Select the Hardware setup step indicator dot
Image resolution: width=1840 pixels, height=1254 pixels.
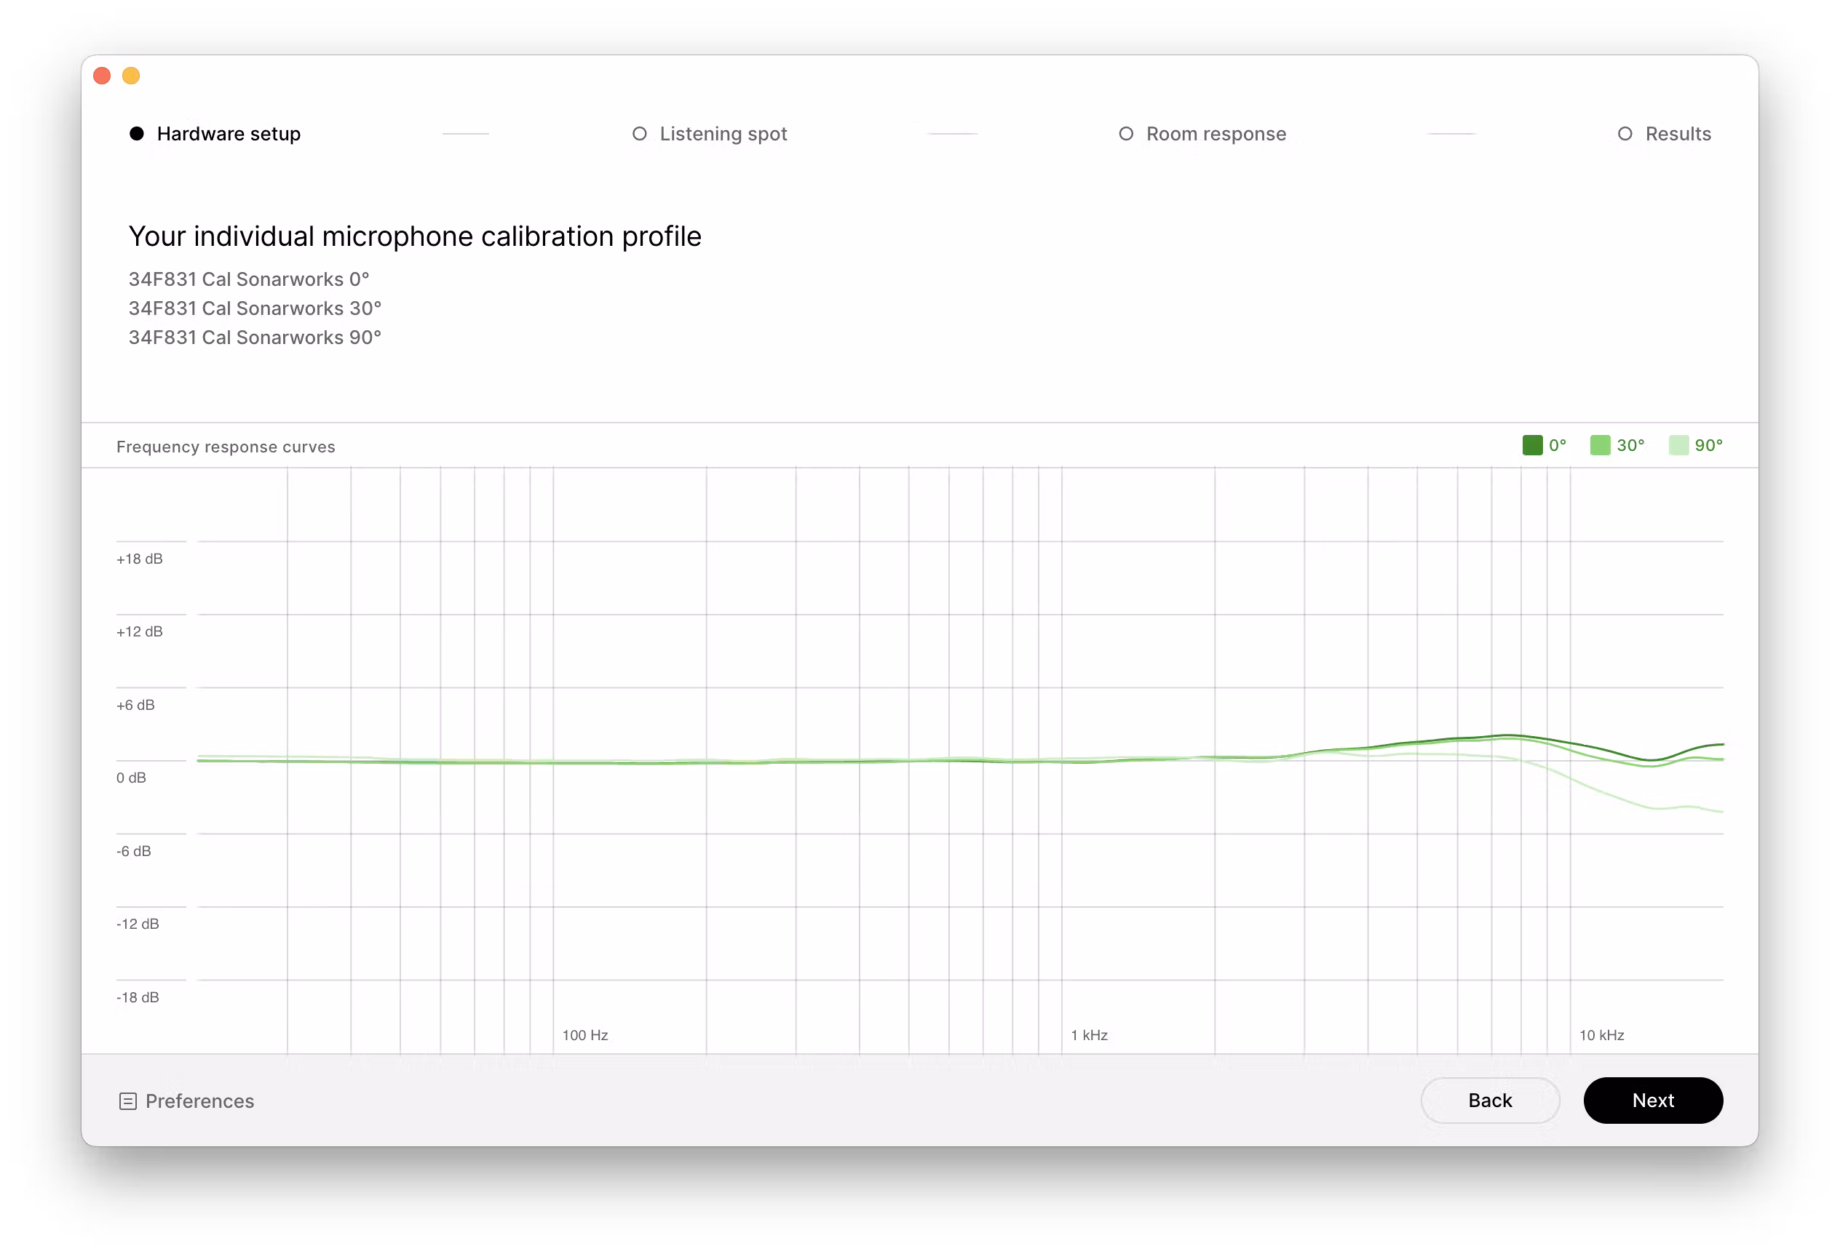point(137,134)
